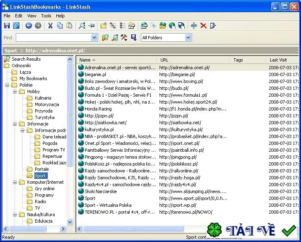Create a new folder with the sparkle folder icon
This screenshot has width=301, height=242.
[104, 25]
